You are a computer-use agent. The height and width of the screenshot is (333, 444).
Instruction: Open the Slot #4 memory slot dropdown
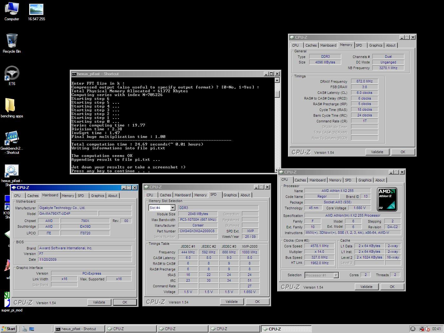(x=173, y=208)
